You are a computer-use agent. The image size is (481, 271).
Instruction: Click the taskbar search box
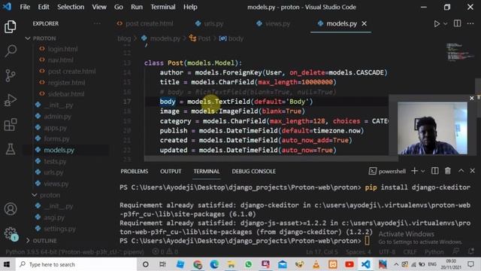click(75, 264)
